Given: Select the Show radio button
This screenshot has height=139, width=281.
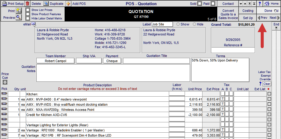Looking at the screenshot, I should (x=178, y=24).
